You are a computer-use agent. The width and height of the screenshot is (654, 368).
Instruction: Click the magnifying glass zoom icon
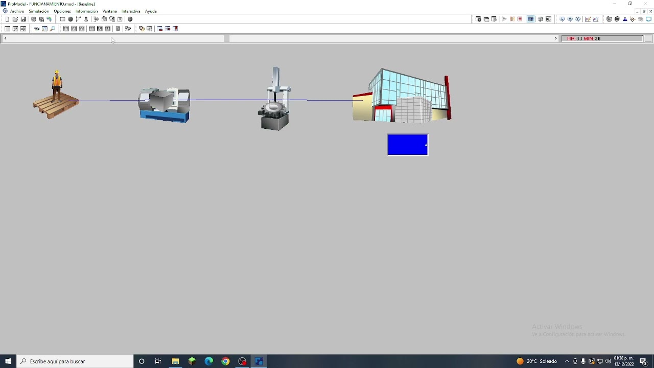click(53, 29)
